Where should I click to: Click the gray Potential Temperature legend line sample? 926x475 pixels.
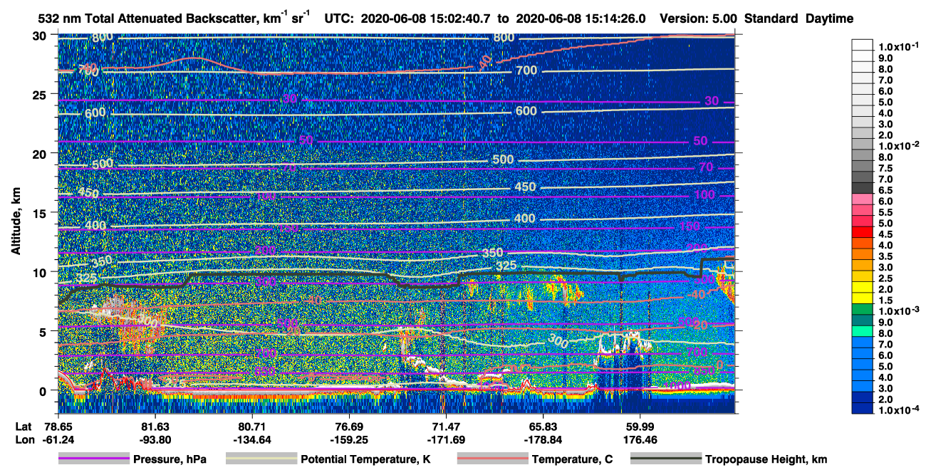point(261,459)
